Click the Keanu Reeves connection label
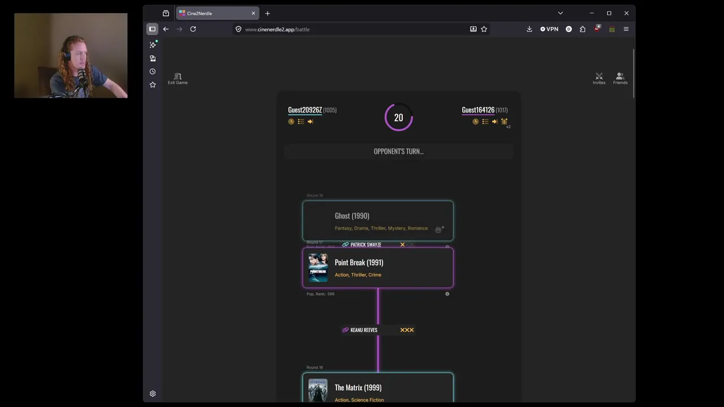Screen dimensions: 724x407 tap(364, 330)
